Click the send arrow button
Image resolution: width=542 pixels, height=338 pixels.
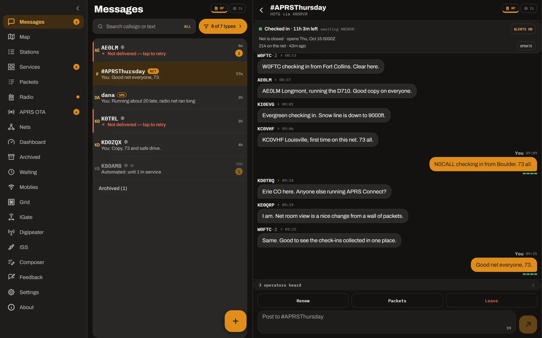point(528,324)
